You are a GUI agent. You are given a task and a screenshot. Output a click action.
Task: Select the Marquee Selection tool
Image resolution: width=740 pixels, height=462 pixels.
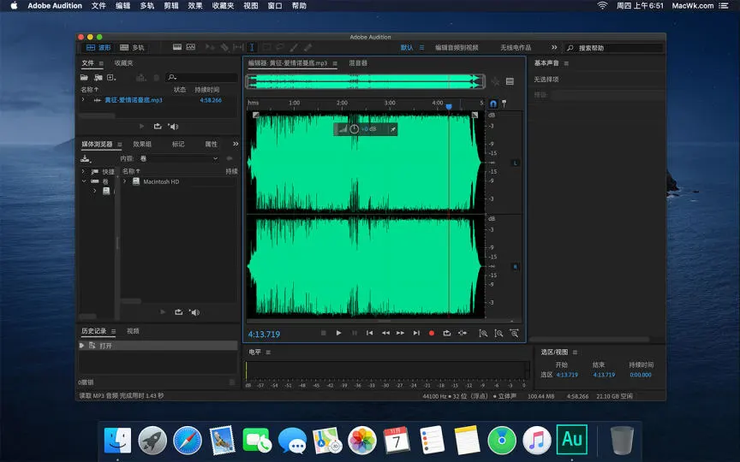266,47
